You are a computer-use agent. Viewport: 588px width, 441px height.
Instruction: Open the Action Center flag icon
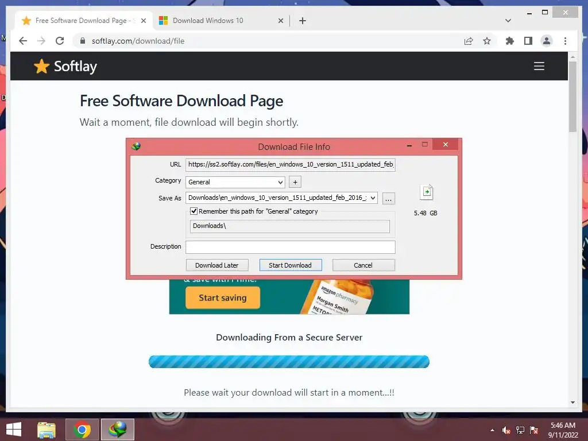[x=534, y=430]
